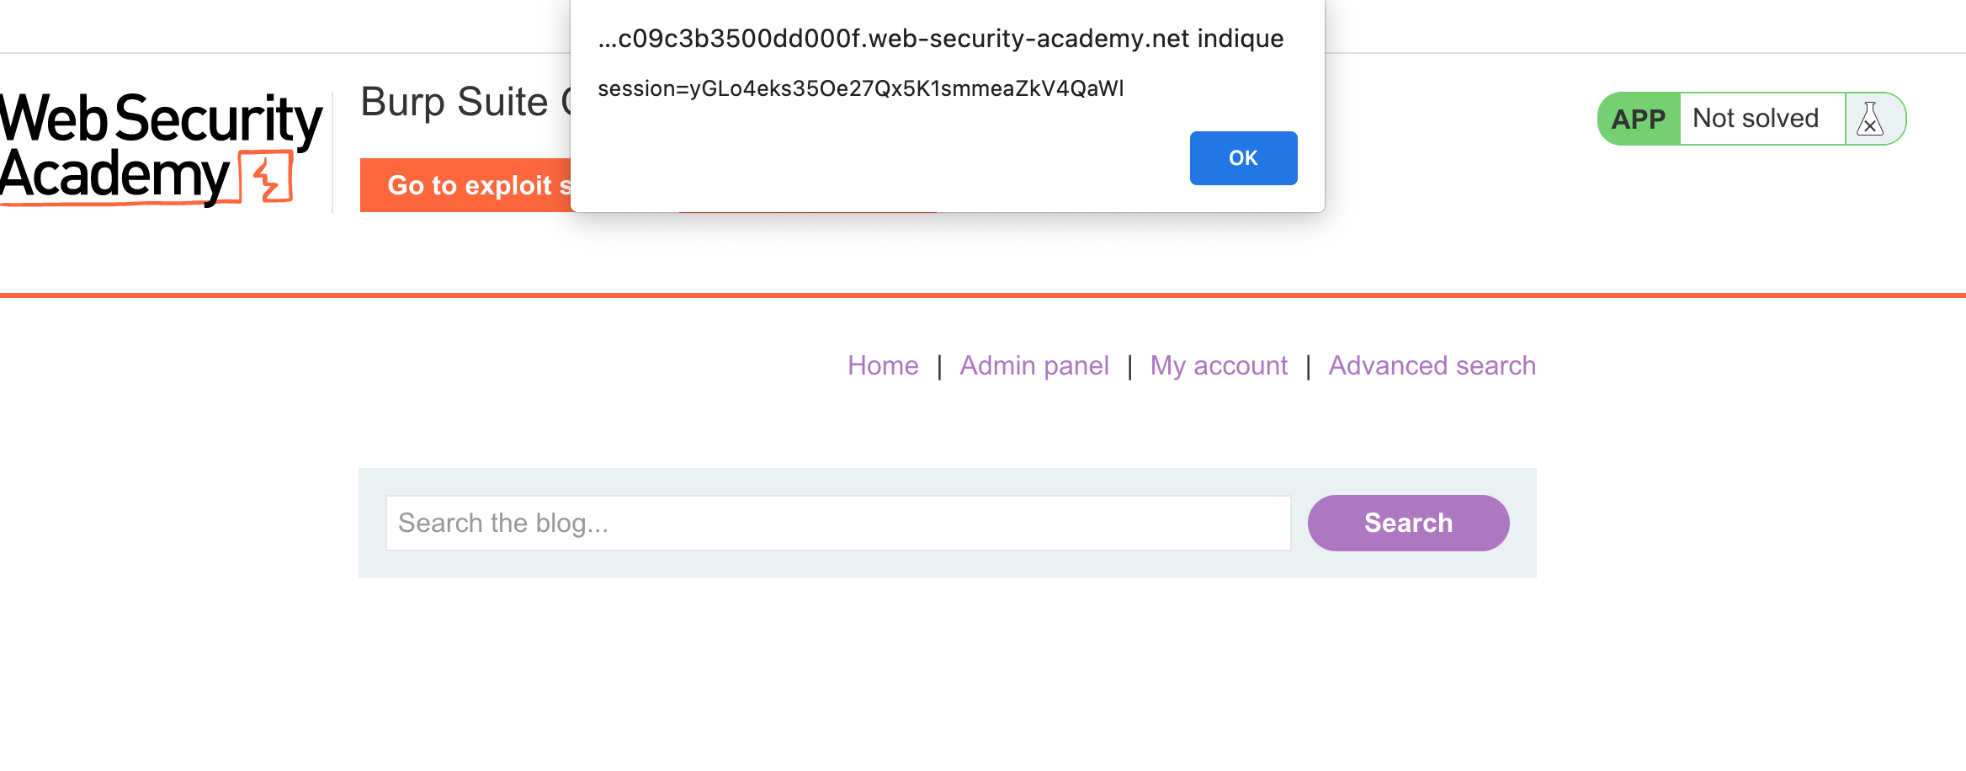Screen dimensions: 1966x771
Task: Click the green APP indicator
Action: tap(1636, 118)
